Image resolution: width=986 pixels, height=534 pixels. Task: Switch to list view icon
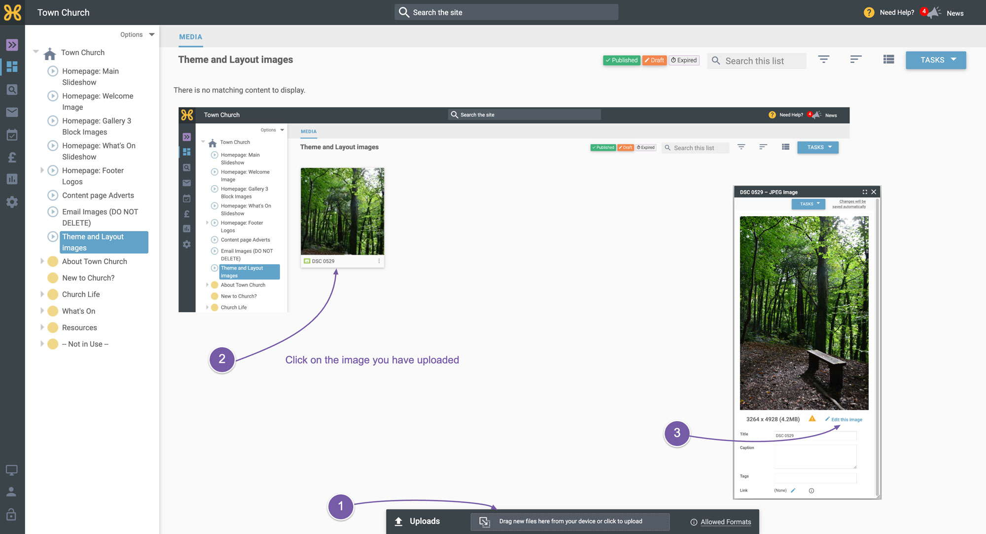point(889,60)
